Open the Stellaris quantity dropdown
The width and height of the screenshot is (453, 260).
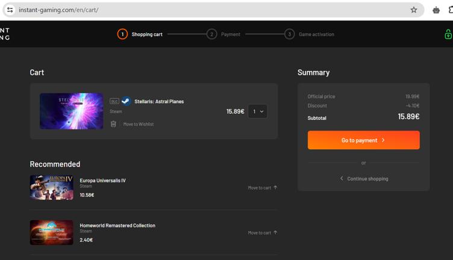point(258,111)
